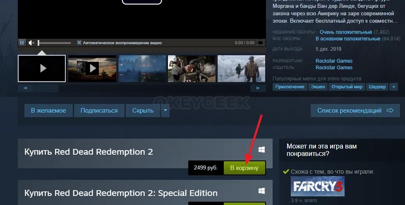
Task: Click 'Может ли эта игра вам понравиться?' heading
Action: 321,150
